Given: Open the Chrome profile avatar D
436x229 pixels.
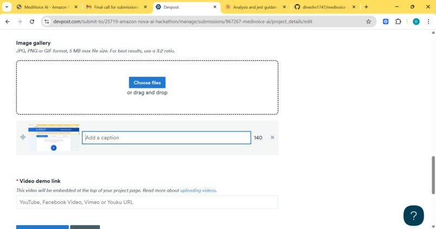Looking at the screenshot, I should click(x=416, y=22).
